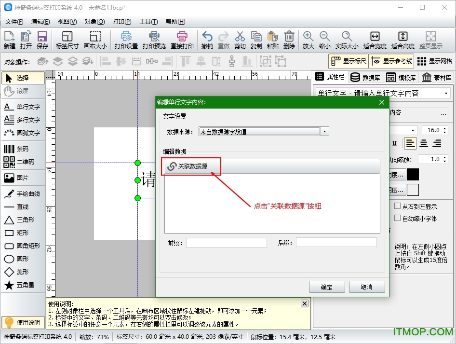The width and height of the screenshot is (456, 344).
Task: Open the 工具(T) menu
Action: [148, 22]
